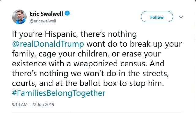Click the word 'courts,' in the tweet
196x113 pixels.
click(x=24, y=84)
